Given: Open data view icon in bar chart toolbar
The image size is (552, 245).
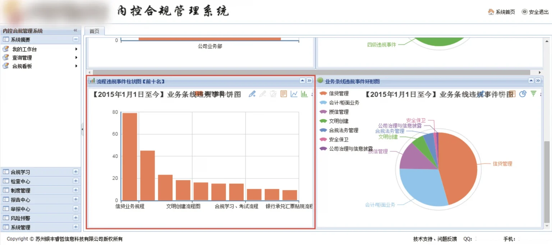Looking at the screenshot, I should pyautogui.click(x=284, y=94).
